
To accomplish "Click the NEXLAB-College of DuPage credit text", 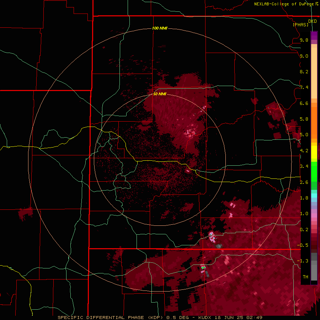I will [284, 4].
